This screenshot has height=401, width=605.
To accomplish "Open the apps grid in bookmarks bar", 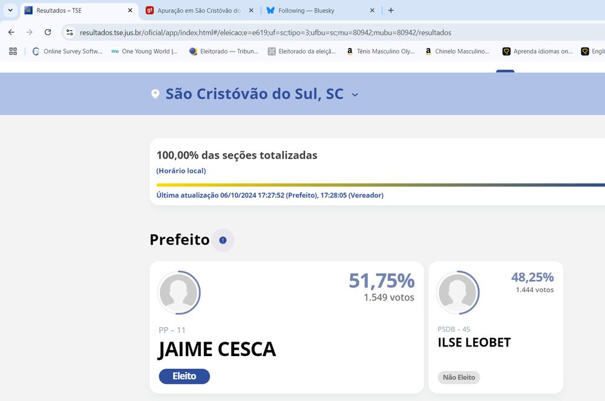I will click(13, 51).
